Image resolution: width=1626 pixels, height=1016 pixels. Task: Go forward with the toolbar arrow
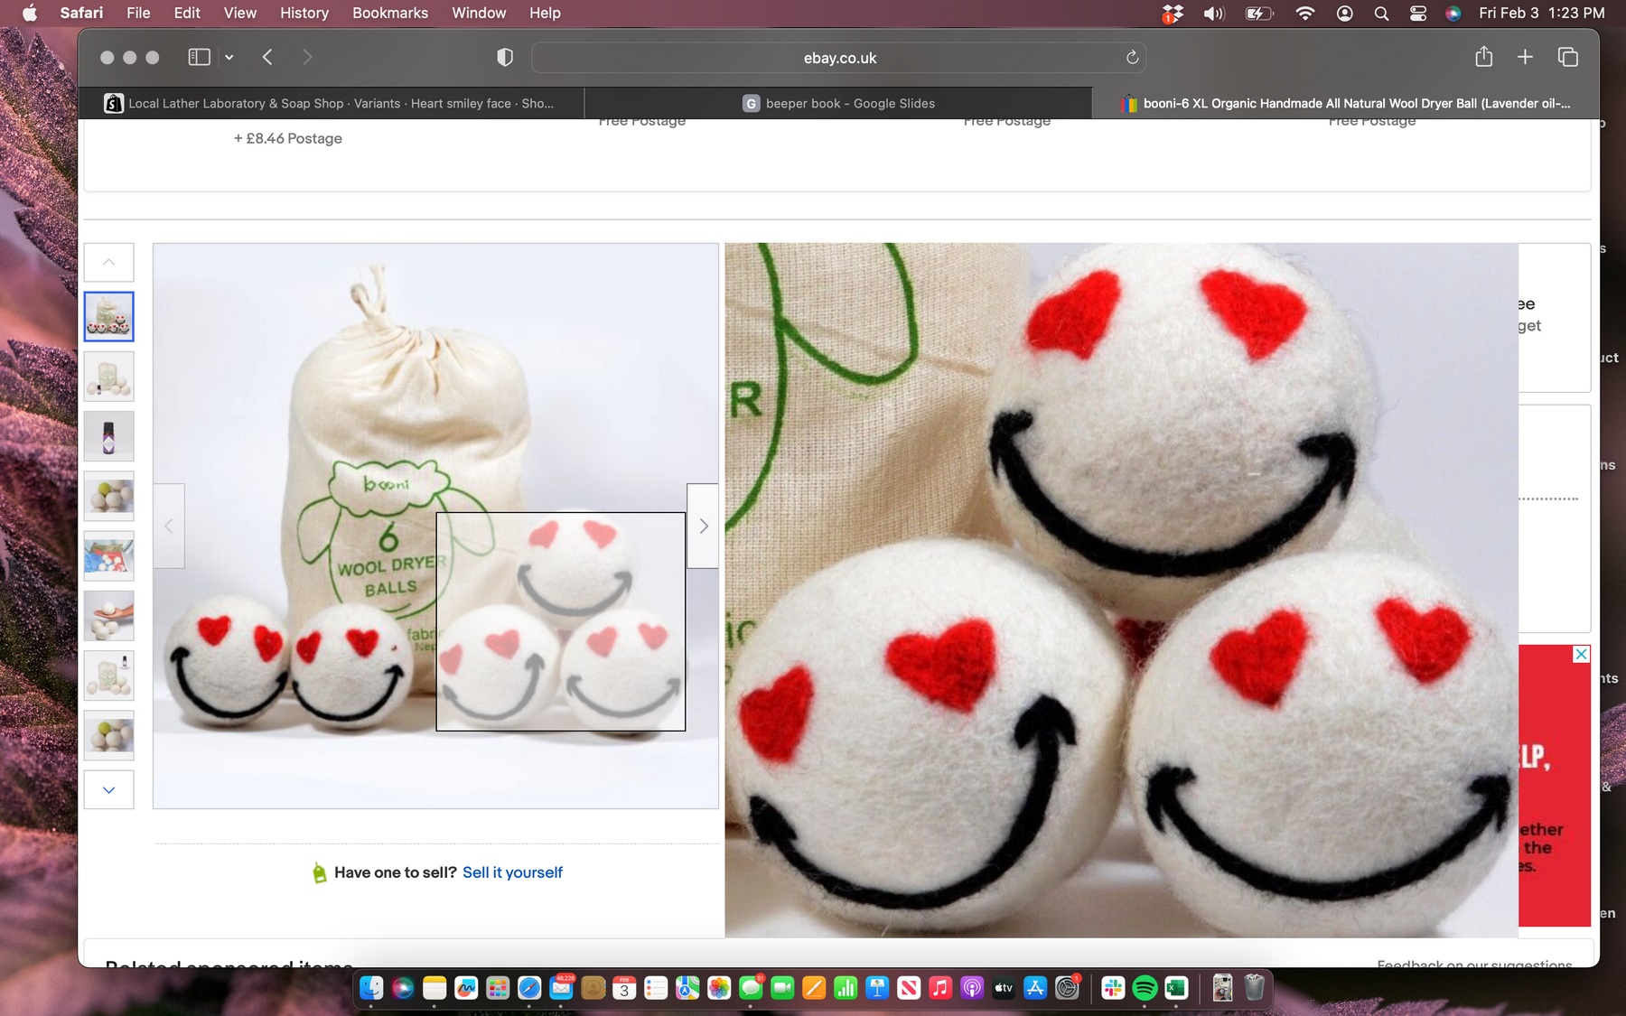coord(307,57)
